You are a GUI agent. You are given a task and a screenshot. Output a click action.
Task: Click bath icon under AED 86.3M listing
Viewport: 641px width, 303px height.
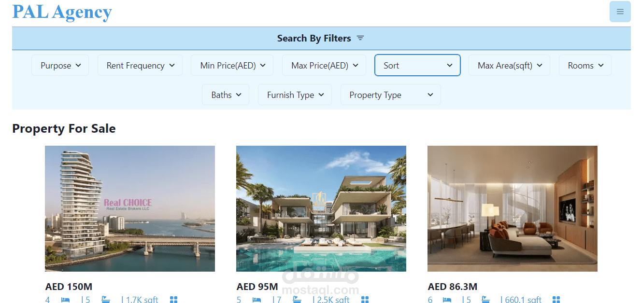[x=485, y=300]
